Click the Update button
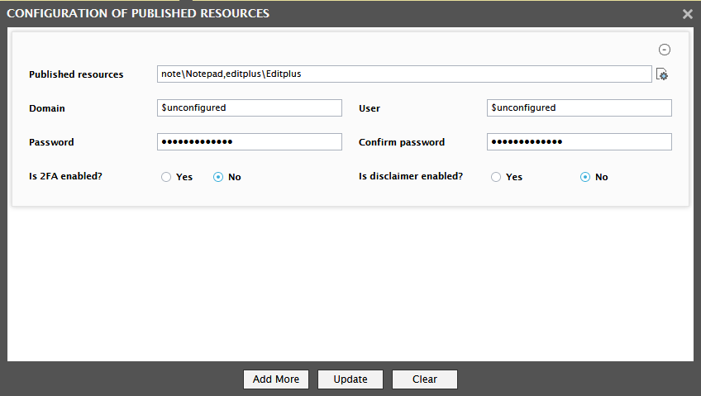 [x=350, y=379]
